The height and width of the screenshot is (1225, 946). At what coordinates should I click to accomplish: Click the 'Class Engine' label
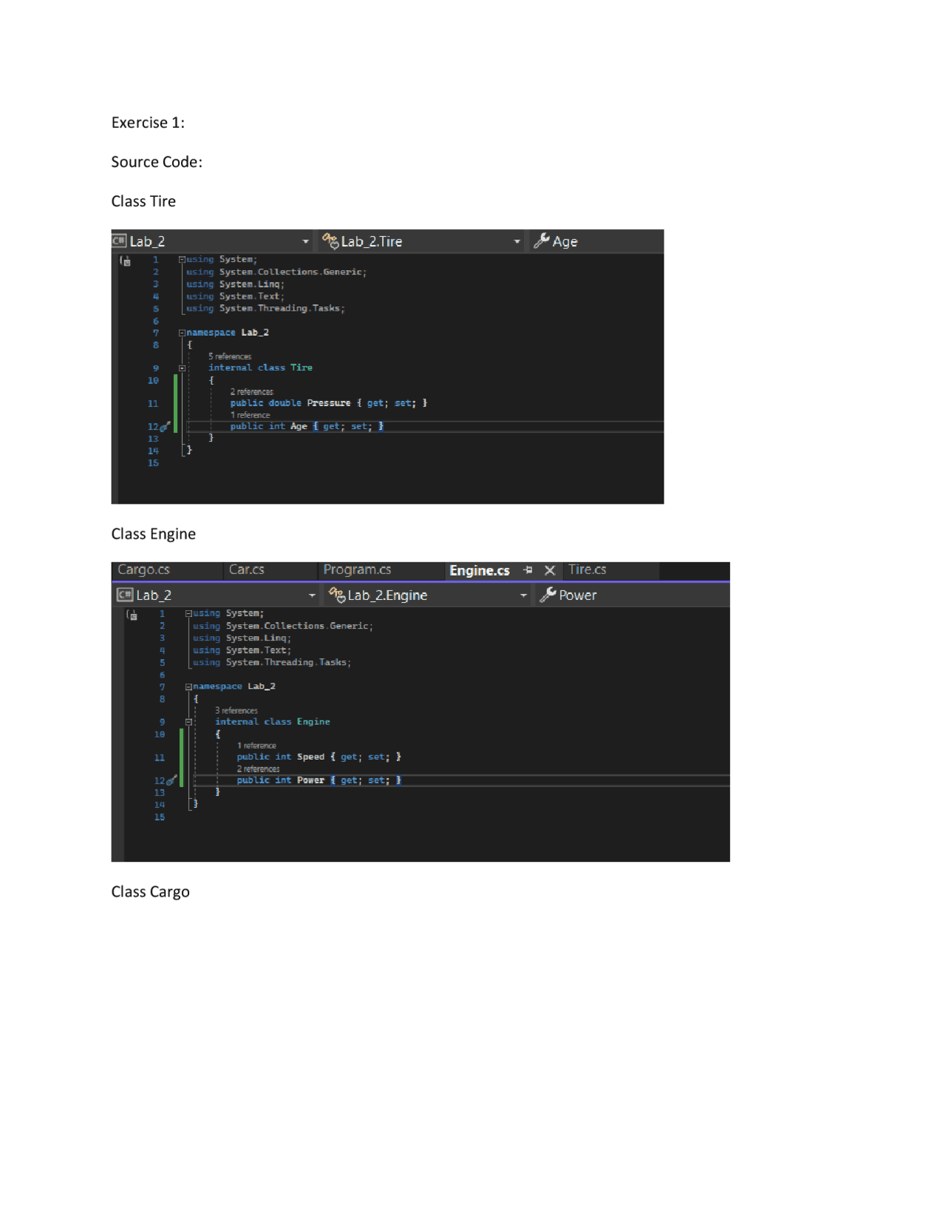[x=153, y=534]
